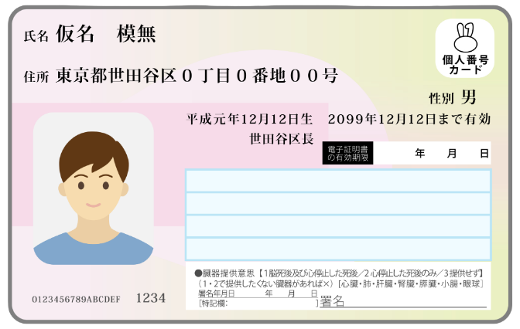Screen dimensions: 520x329
Task: Click the black 電子証明書の有効期限 label
Action: click(x=347, y=154)
